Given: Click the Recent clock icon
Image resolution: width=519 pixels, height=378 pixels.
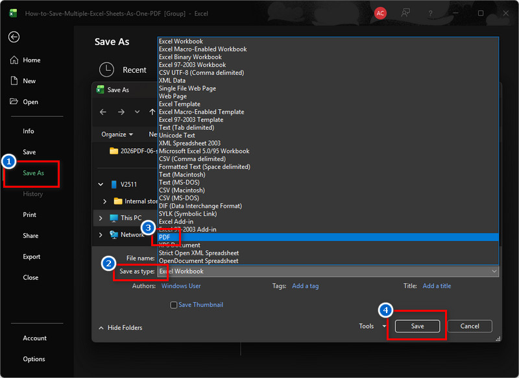Looking at the screenshot, I should pyautogui.click(x=106, y=69).
